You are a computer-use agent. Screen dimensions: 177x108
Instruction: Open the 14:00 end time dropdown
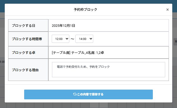click(x=84, y=39)
